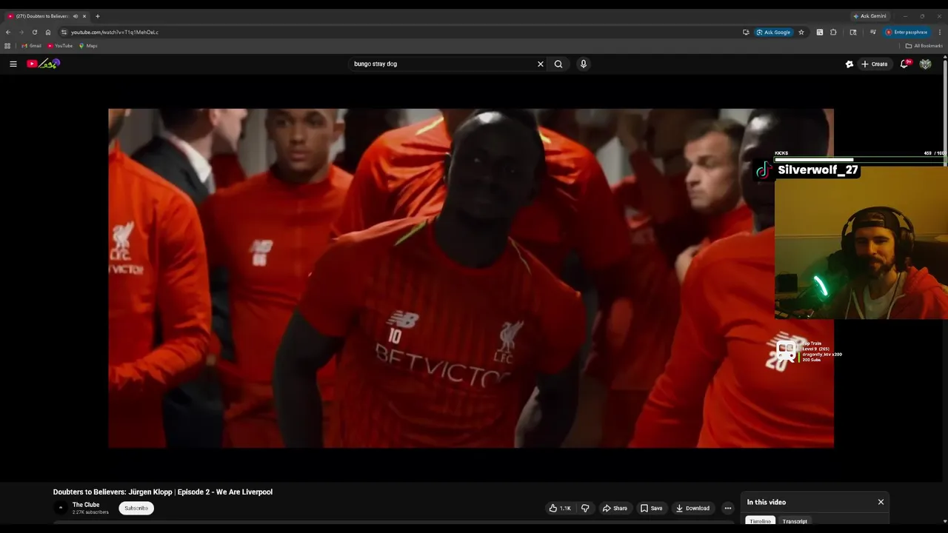The image size is (948, 533).
Task: Open the Chrome three-dot menu
Action: pyautogui.click(x=940, y=32)
